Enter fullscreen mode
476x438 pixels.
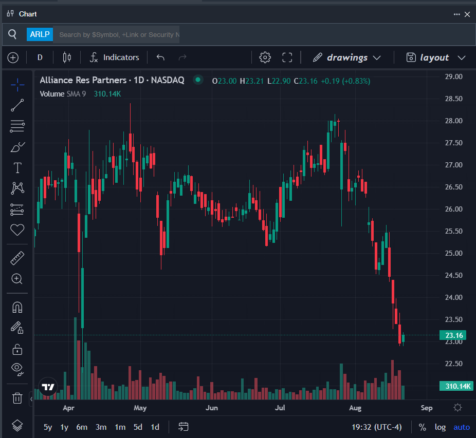point(287,58)
